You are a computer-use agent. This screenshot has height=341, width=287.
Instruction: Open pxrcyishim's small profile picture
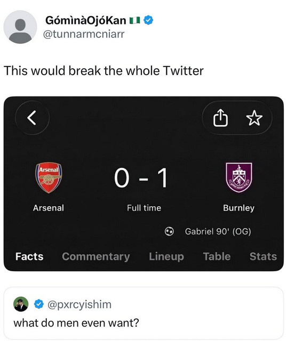pyautogui.click(x=21, y=304)
